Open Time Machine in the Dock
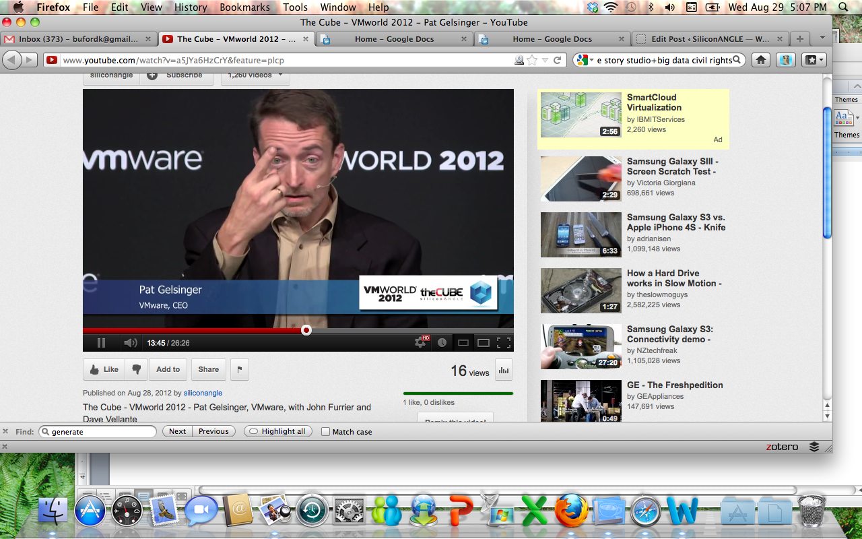 (311, 512)
